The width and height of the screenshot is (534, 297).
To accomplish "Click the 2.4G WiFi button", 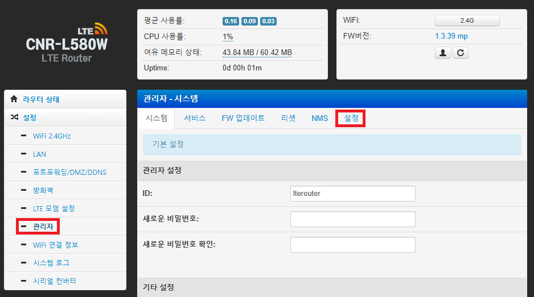I will (467, 20).
